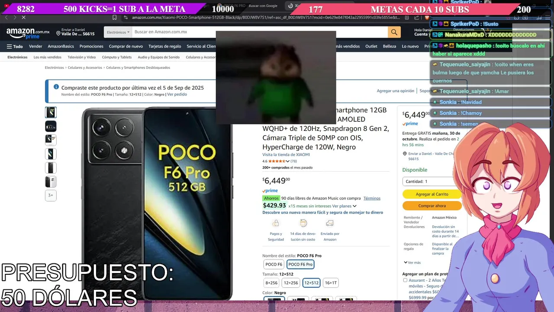Choose the 12+512 size option
Screen dimensions: 554x312
point(311,283)
